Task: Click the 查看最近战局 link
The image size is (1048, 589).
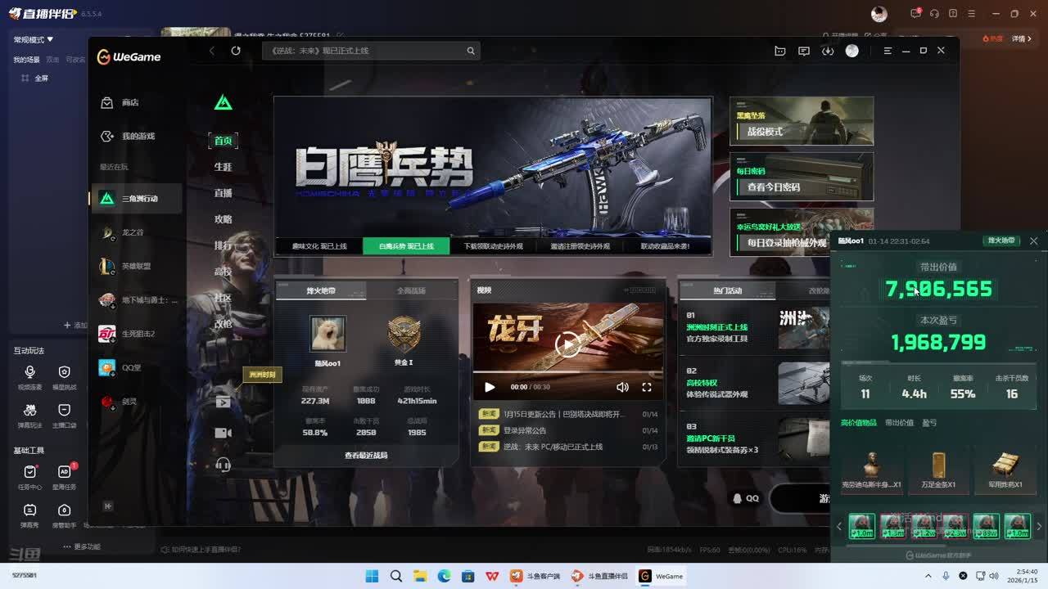Action: [x=366, y=455]
